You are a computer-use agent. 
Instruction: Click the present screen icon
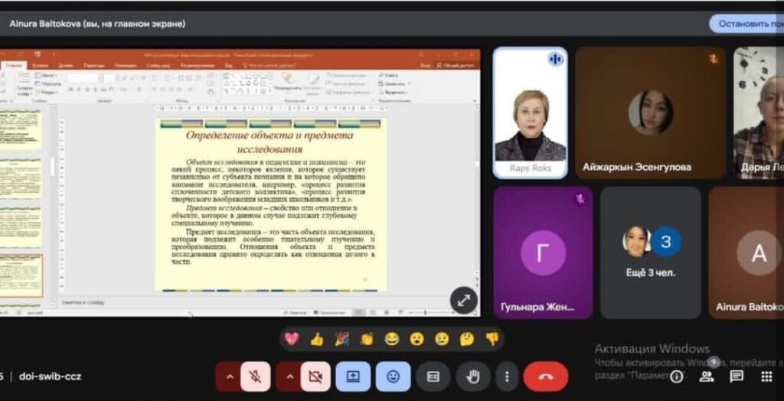click(x=353, y=377)
